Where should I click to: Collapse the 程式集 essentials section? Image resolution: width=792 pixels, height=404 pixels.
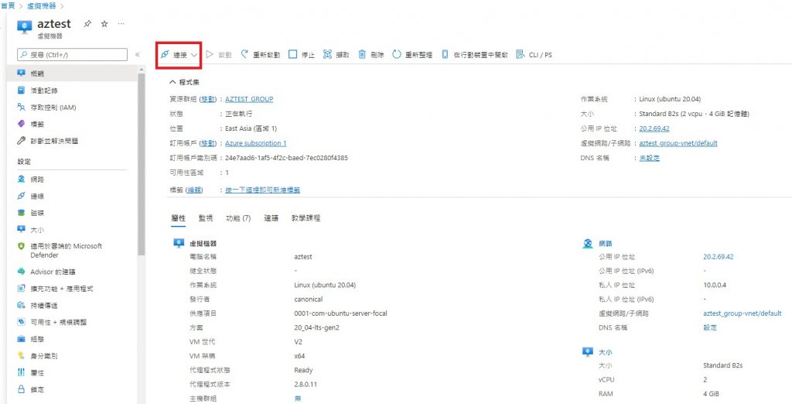(x=185, y=82)
